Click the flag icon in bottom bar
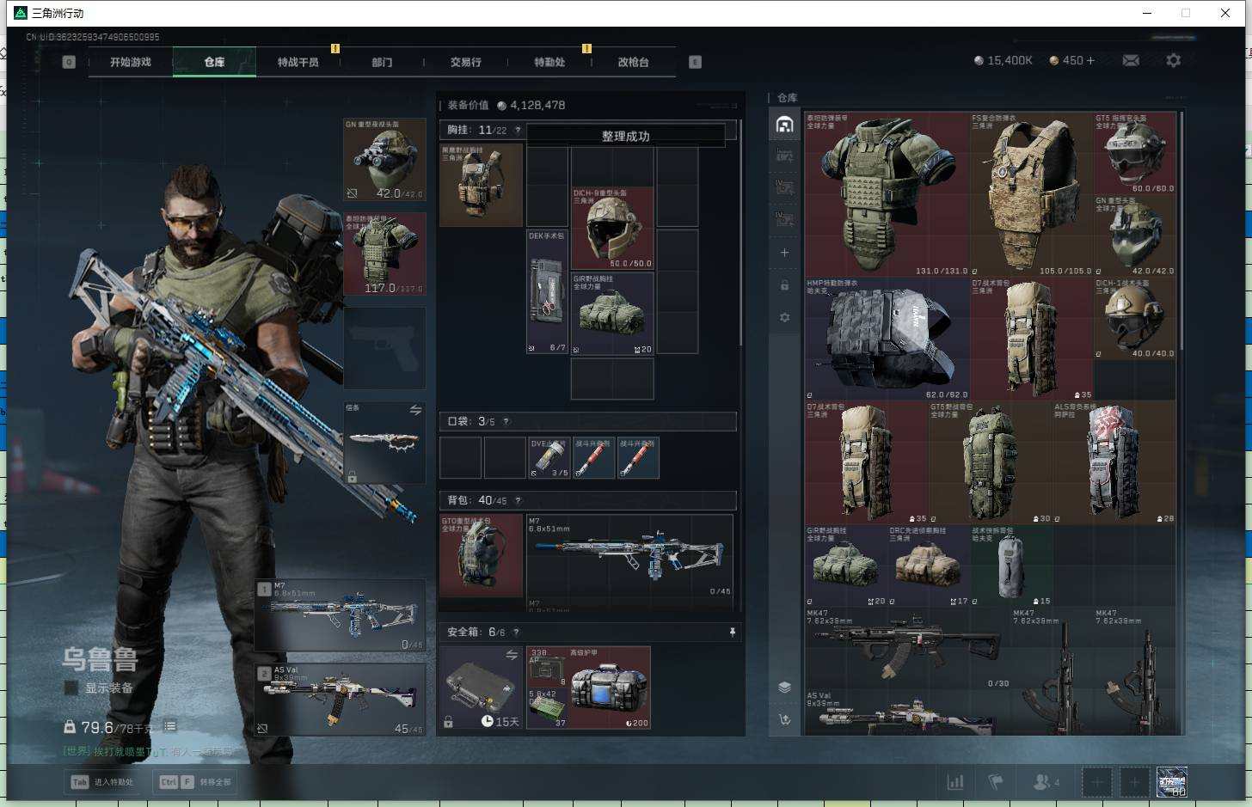 996,782
